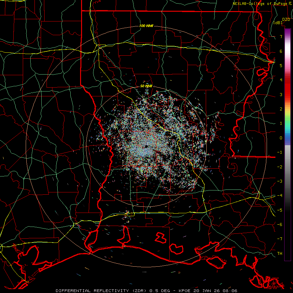This screenshot has width=293, height=293.
Task: Click the "50 NMI" range ring label
Action: [x=146, y=86]
